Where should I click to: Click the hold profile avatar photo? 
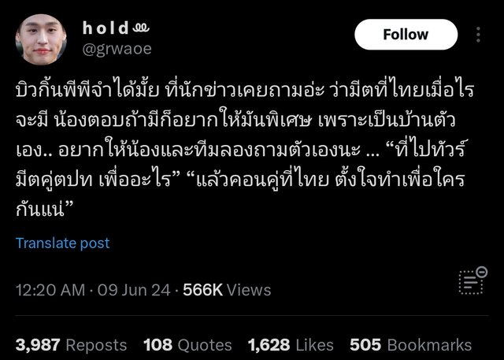coord(41,39)
